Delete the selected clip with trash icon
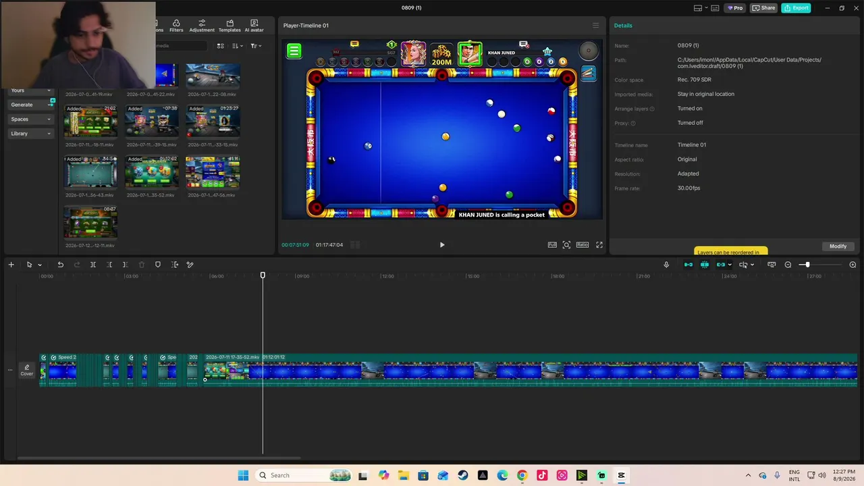This screenshot has height=486, width=864. pyautogui.click(x=141, y=265)
